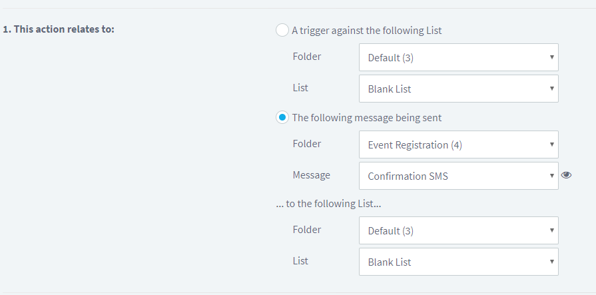This screenshot has width=596, height=295.
Task: Click 'The following message being sent' label text
Action: (x=367, y=118)
